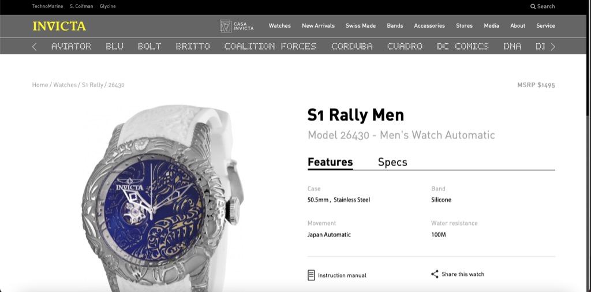Click the Model 26430 subtitle text
591x292 pixels.
[402, 135]
